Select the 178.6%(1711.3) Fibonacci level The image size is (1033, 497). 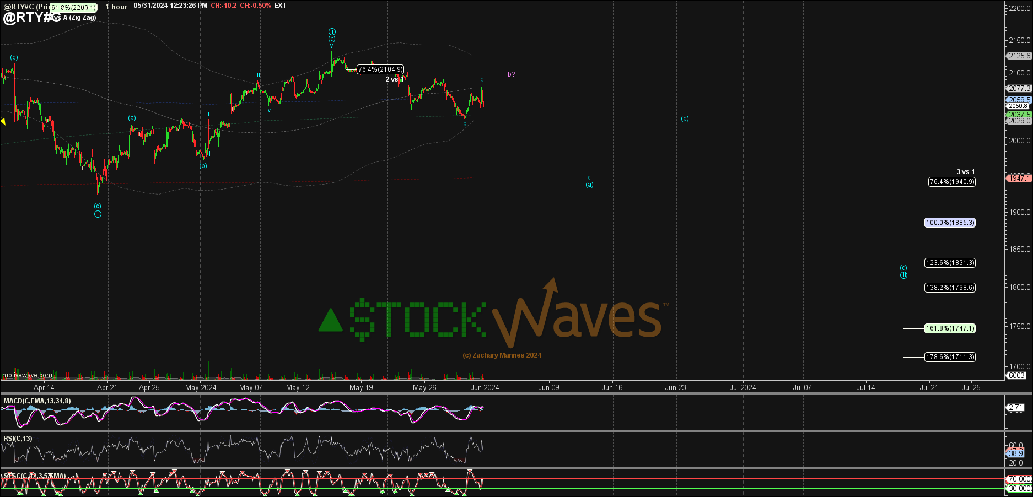[950, 357]
